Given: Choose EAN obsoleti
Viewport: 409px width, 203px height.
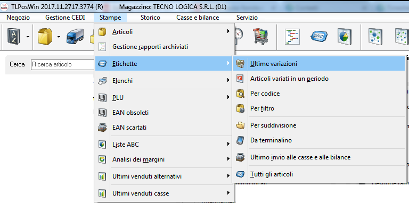Looking at the screenshot, I should [x=165, y=113].
